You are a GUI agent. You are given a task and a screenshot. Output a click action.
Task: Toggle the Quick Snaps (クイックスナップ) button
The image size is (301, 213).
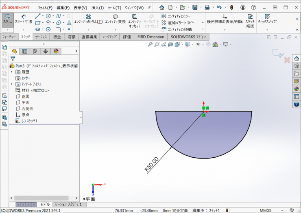pos(267,19)
